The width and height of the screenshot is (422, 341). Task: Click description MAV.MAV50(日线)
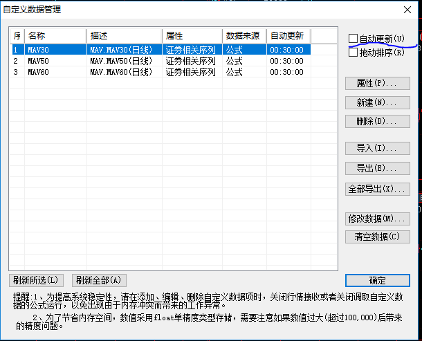pyautogui.click(x=121, y=61)
